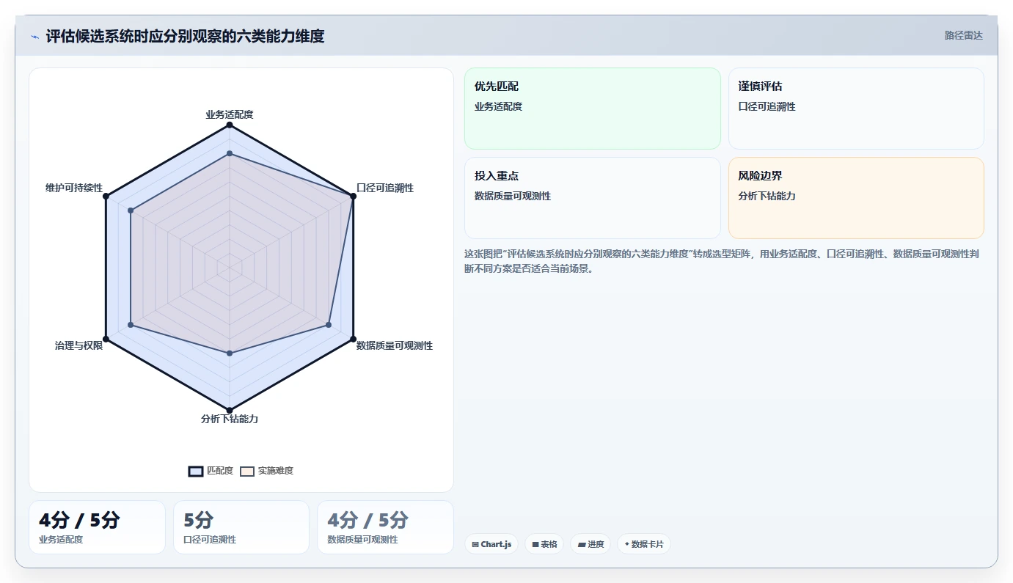
Task: Click the 4分 / 5分 业务适配度 score card
Action: 97,527
